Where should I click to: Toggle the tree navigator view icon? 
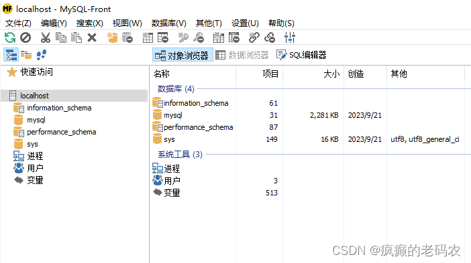pos(11,55)
